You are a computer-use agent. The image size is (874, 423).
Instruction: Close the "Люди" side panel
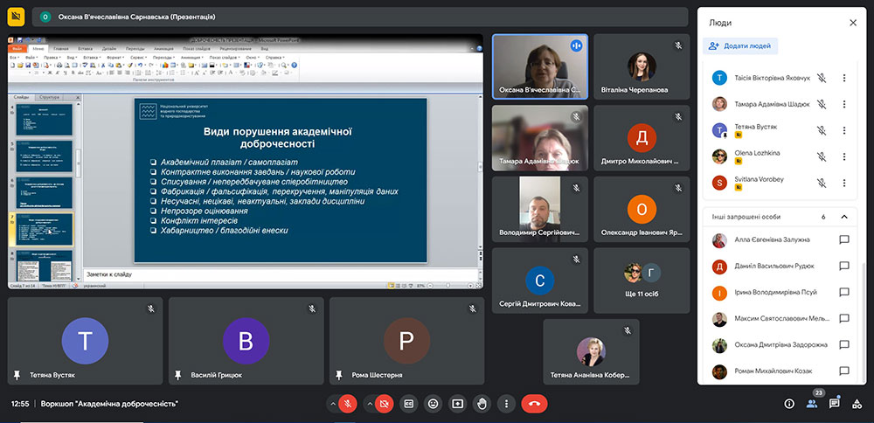point(853,23)
